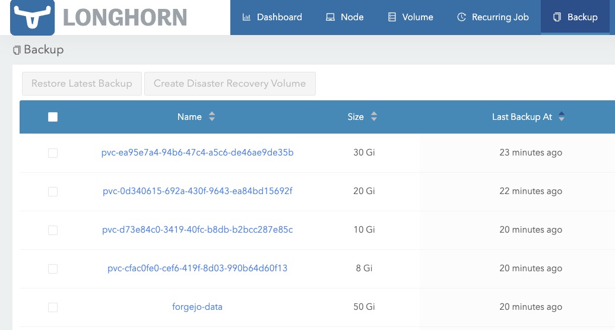This screenshot has width=615, height=330.
Task: Click Restore Latest Backup button
Action: point(81,84)
